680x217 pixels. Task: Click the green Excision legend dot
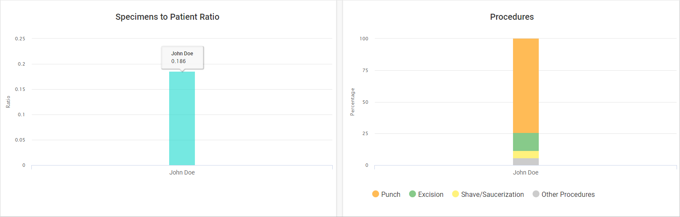[x=413, y=194]
